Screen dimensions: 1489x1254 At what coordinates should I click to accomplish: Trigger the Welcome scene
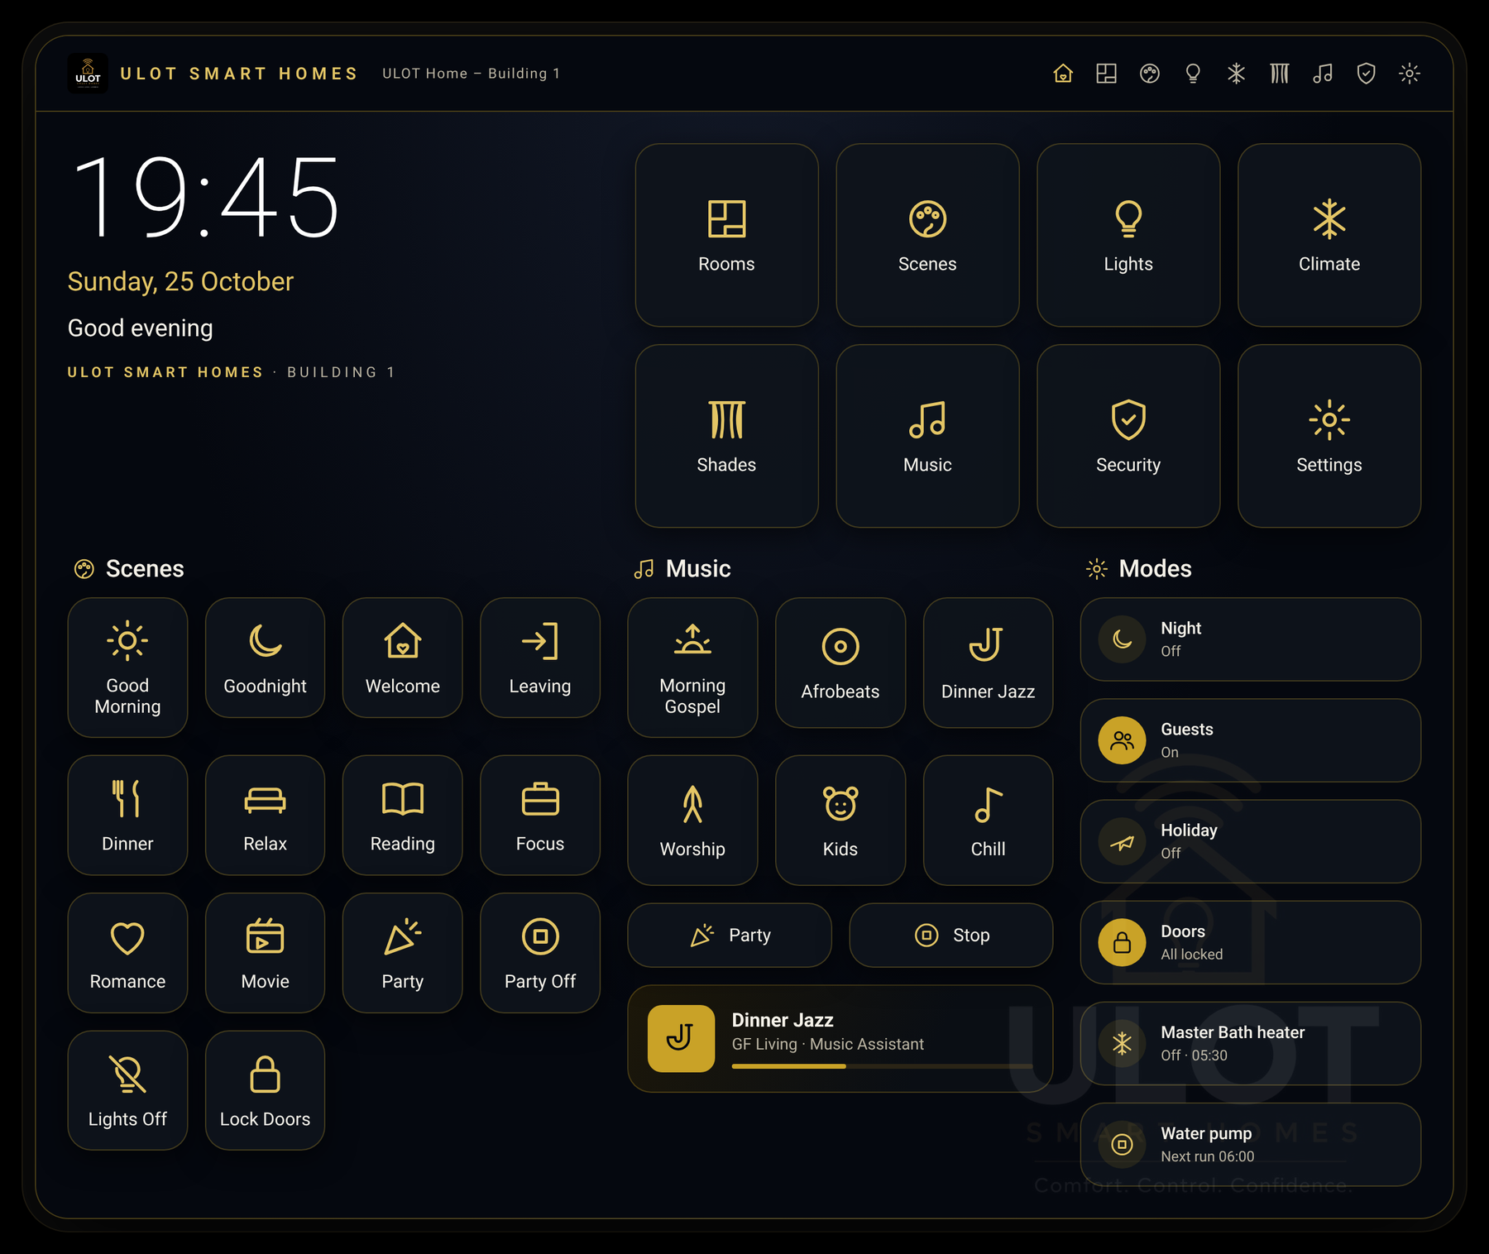403,658
